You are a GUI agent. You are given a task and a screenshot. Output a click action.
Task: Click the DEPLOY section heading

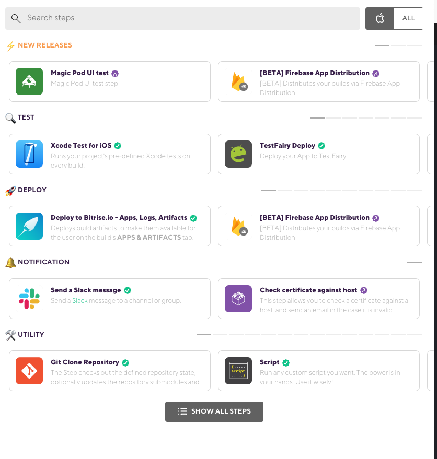[32, 190]
